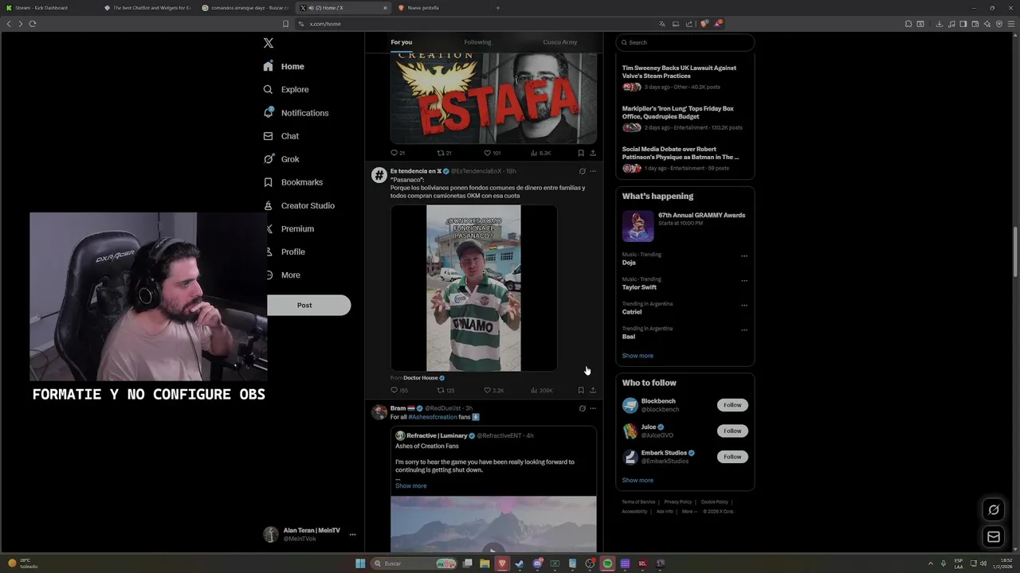
Task: Open Spotify from the Windows taskbar
Action: [x=607, y=563]
